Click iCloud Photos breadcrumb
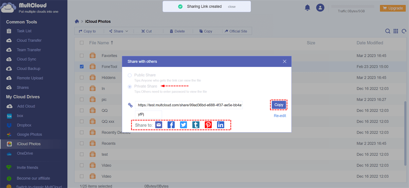The image size is (409, 188). tap(98, 21)
